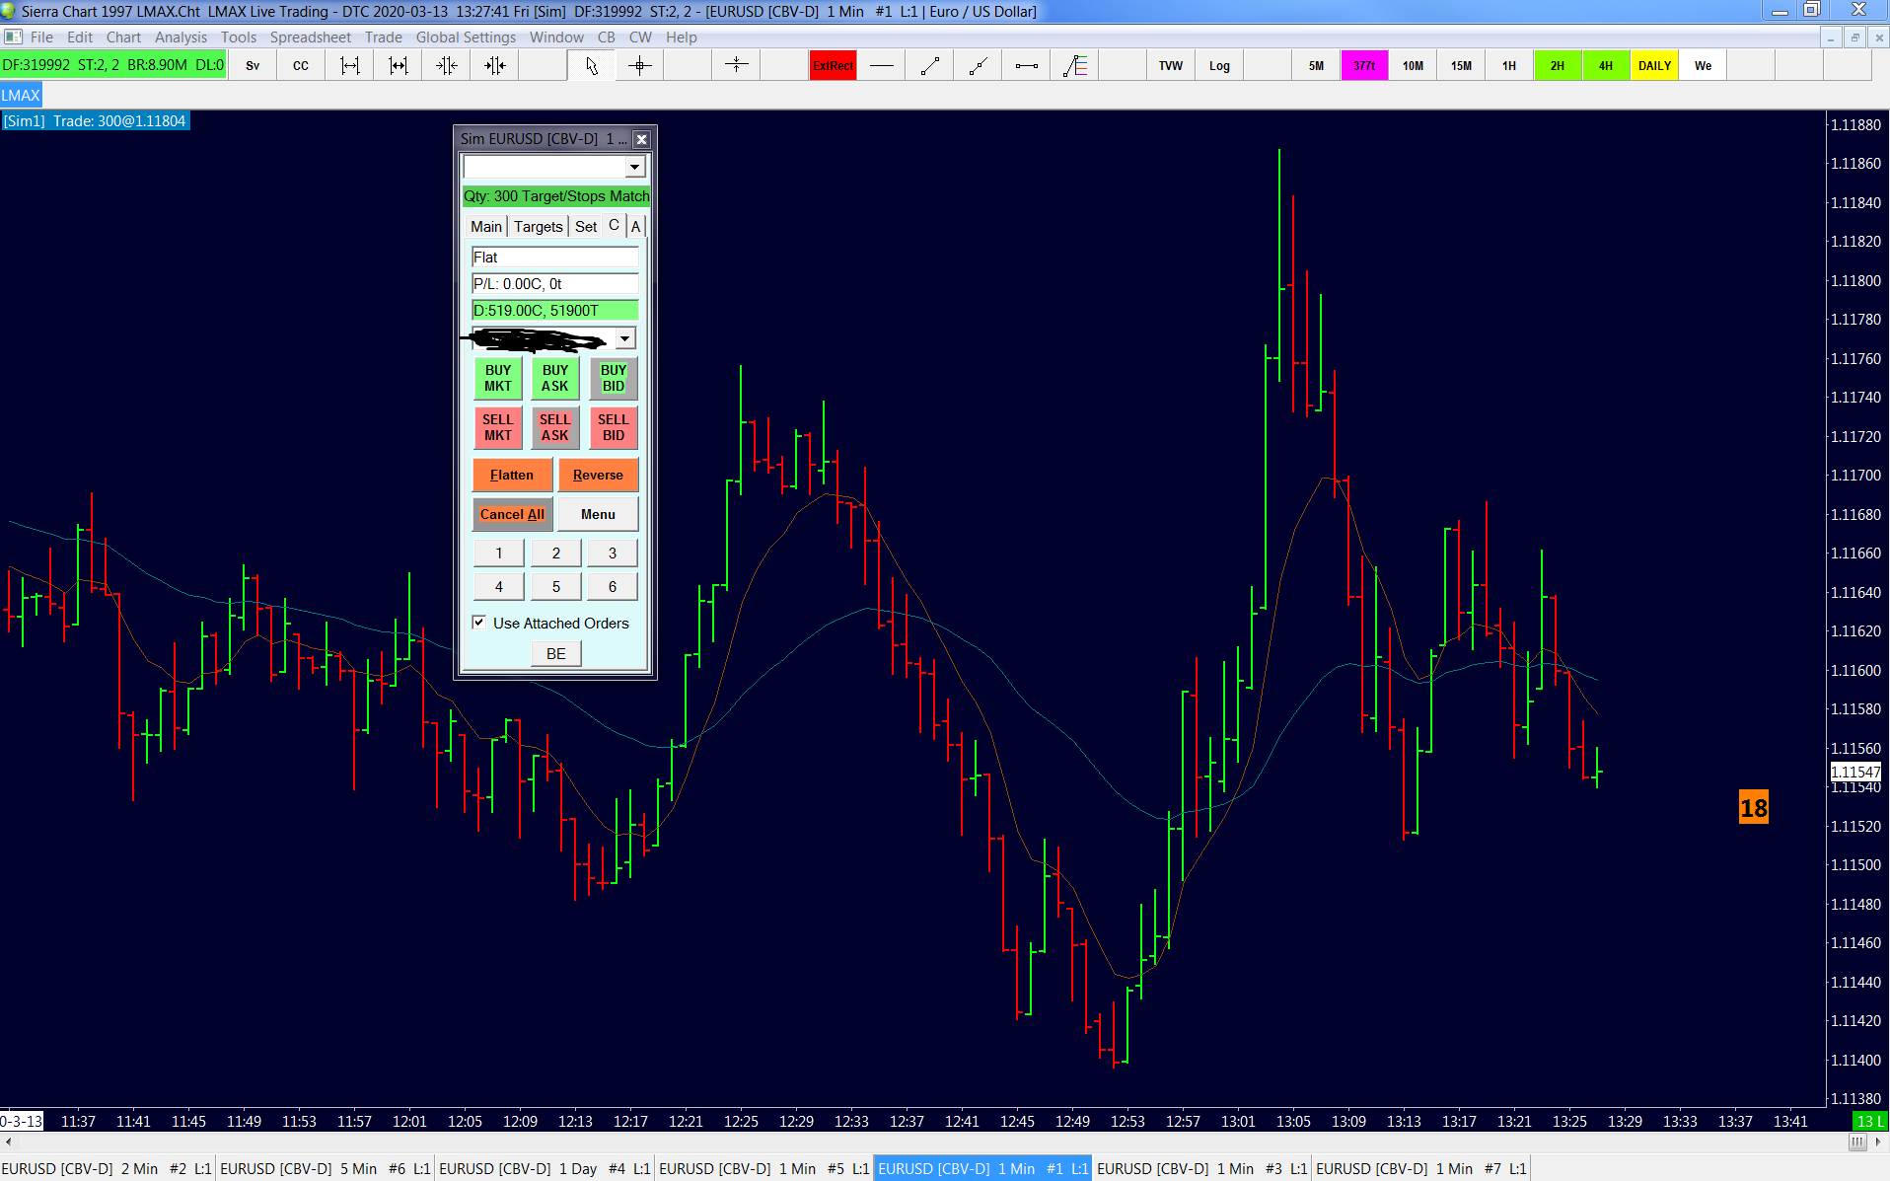Screen dimensions: 1890x1181
Task: Select the crosshair chart values tool
Action: [639, 66]
